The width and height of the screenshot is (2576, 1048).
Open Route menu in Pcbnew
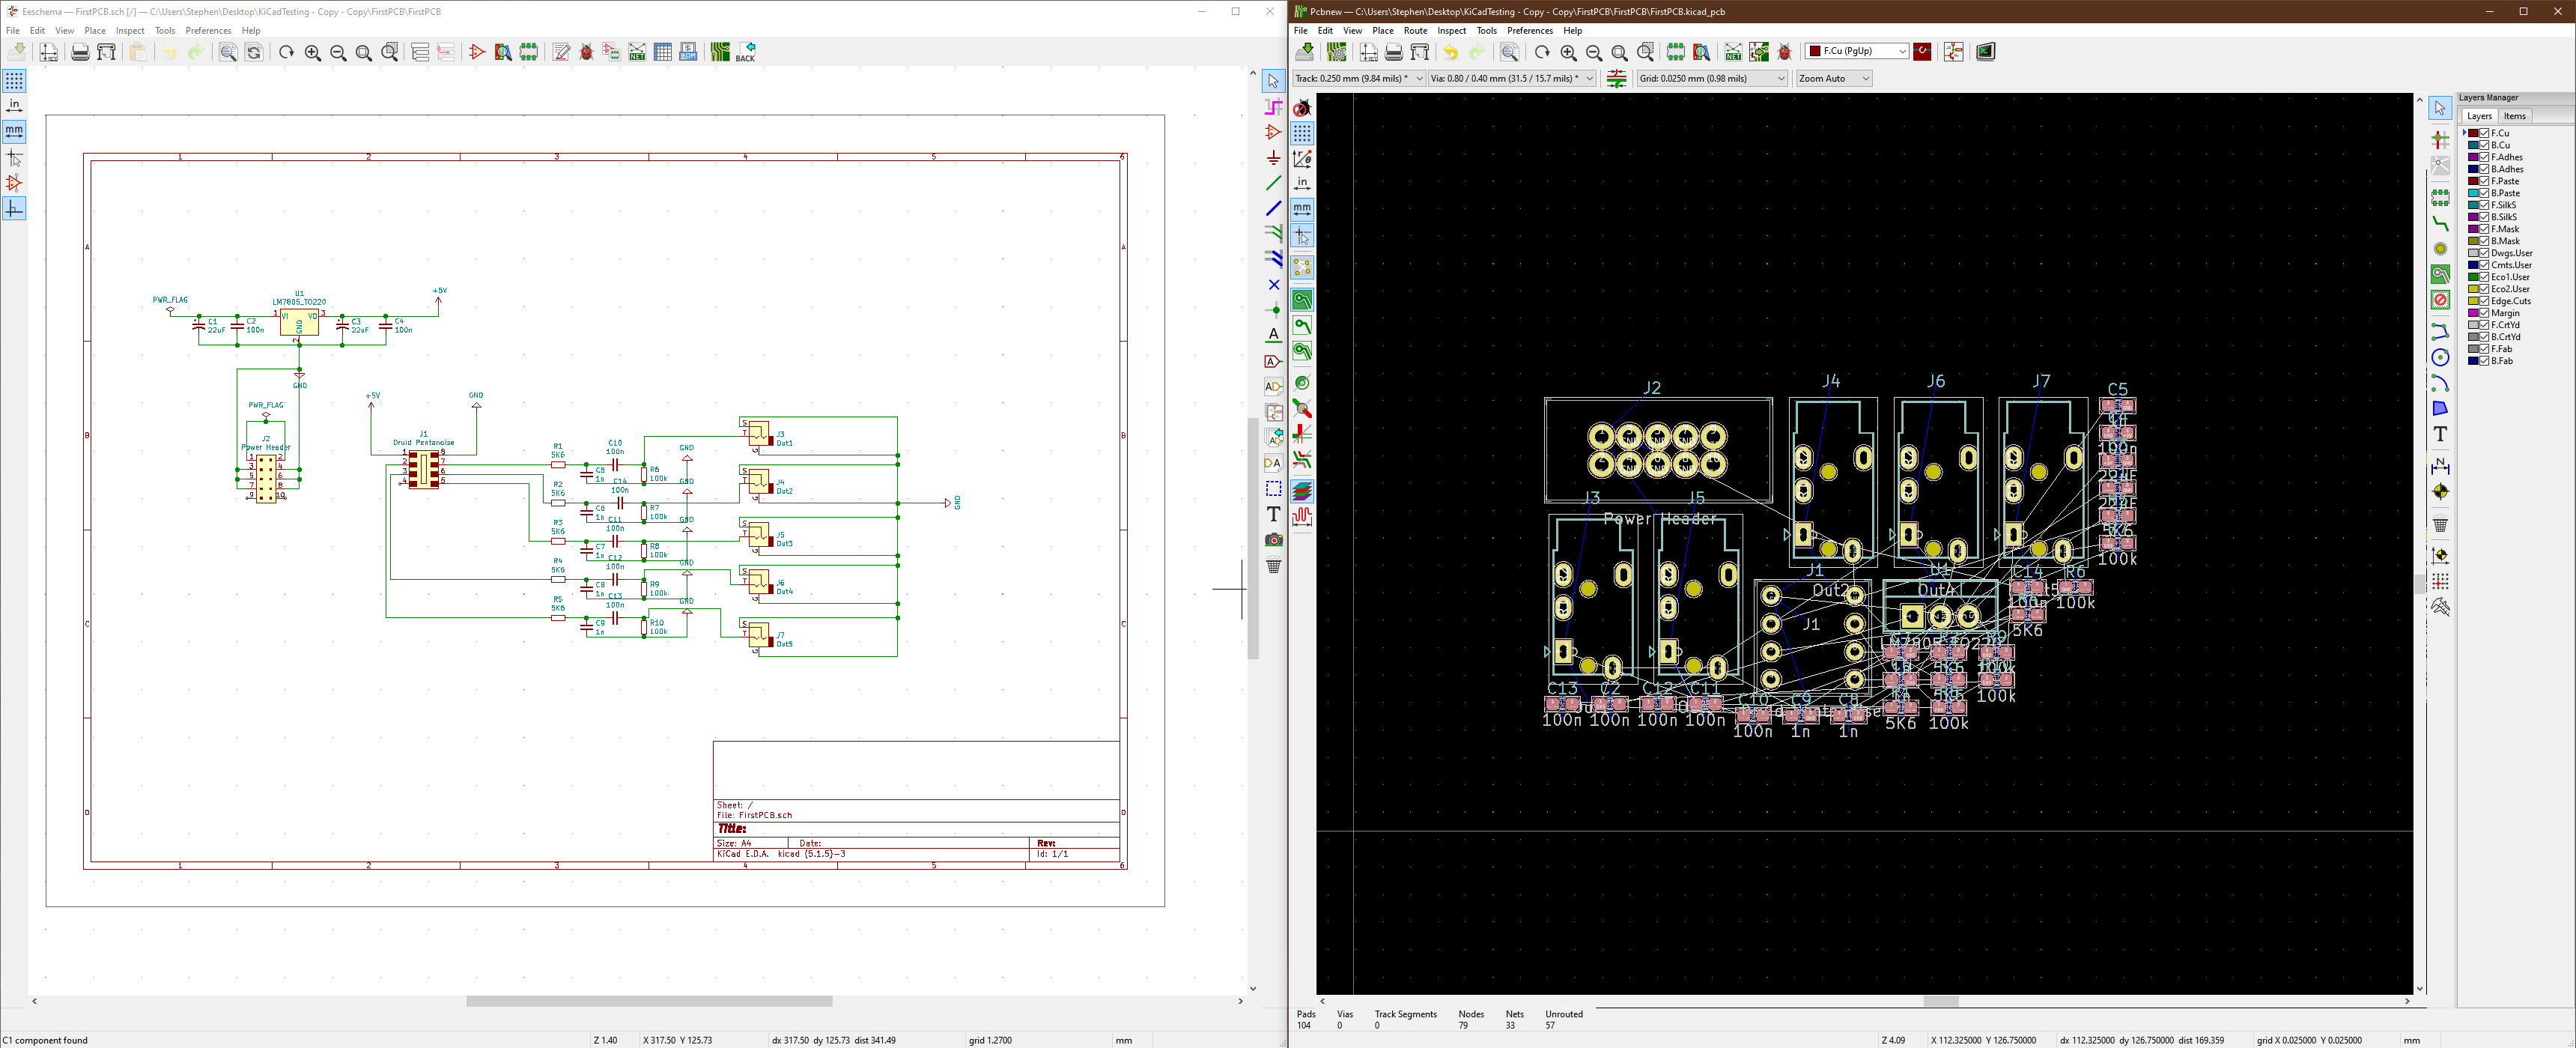pos(1415,31)
